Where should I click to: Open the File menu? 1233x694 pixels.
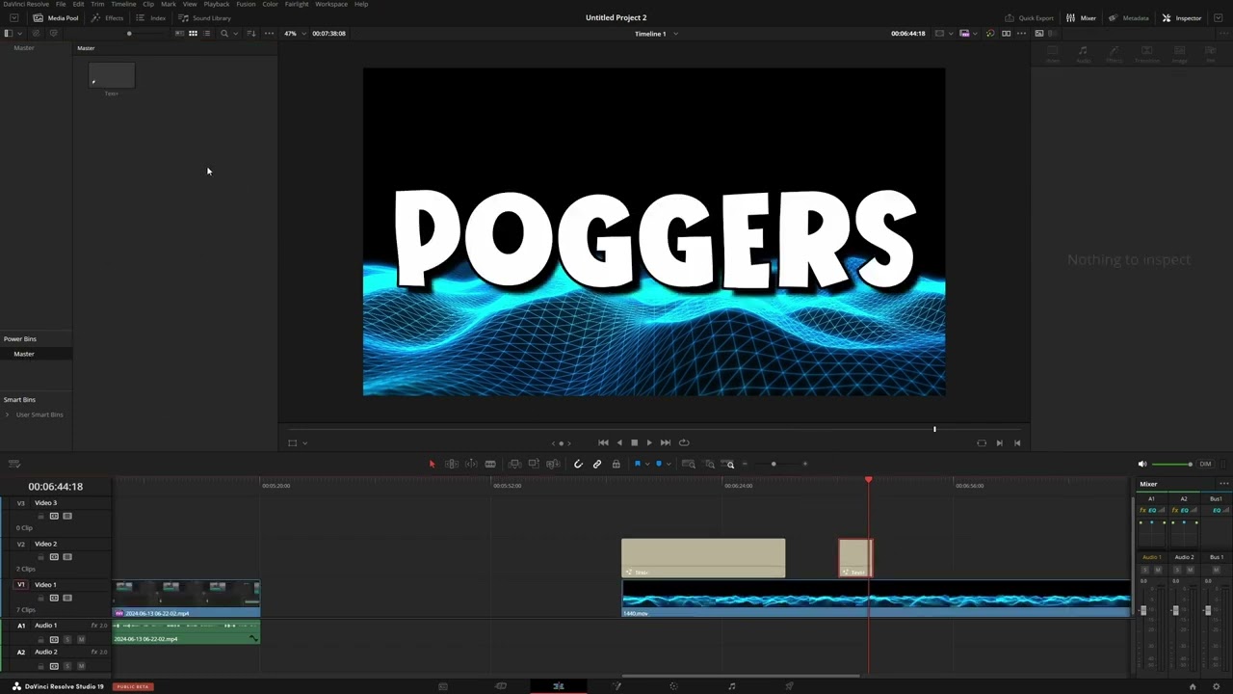pos(61,4)
